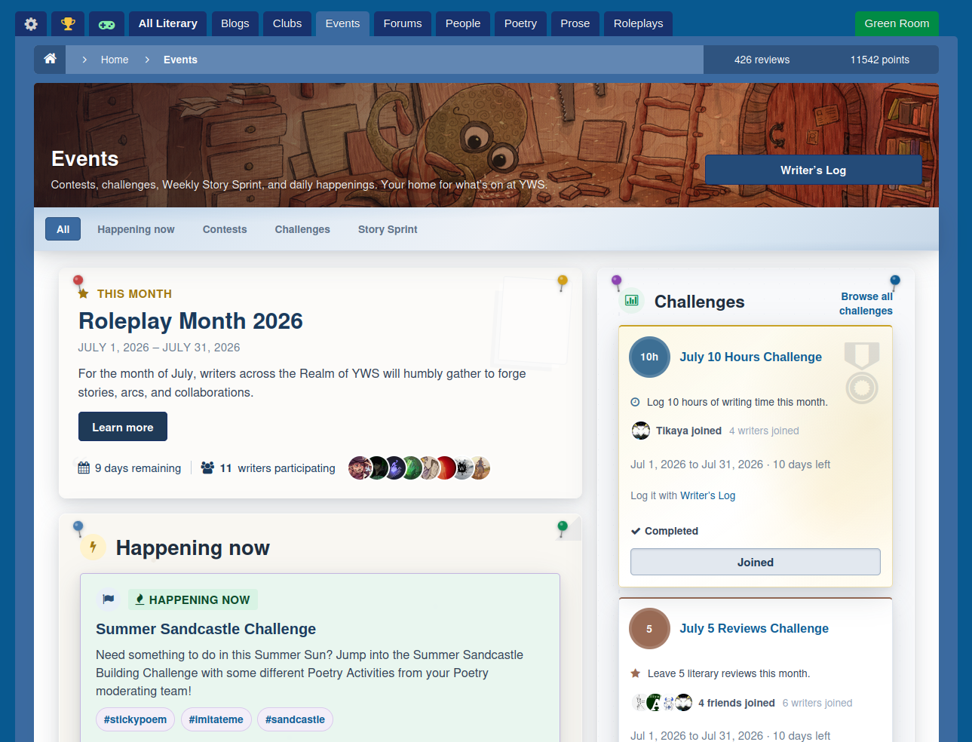Image resolution: width=972 pixels, height=742 pixels.
Task: Click 4 friends joined text
Action: point(737,703)
